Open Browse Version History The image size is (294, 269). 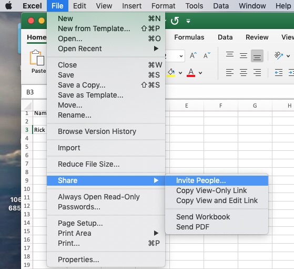106,131
